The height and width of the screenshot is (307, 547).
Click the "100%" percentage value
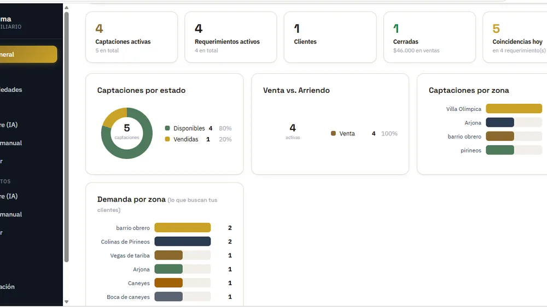pos(389,133)
